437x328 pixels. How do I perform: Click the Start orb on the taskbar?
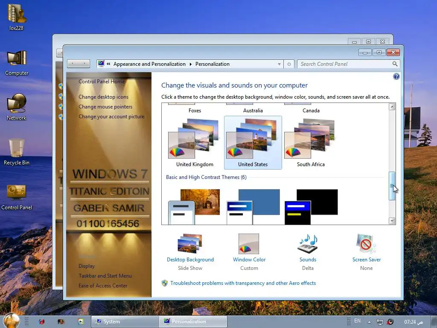(12, 321)
